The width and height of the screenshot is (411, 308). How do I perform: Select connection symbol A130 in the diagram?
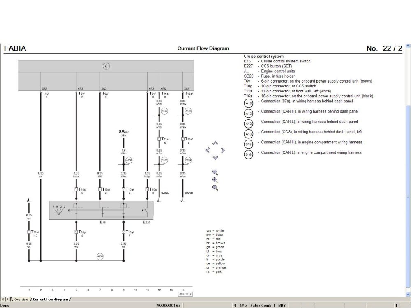pos(100,255)
